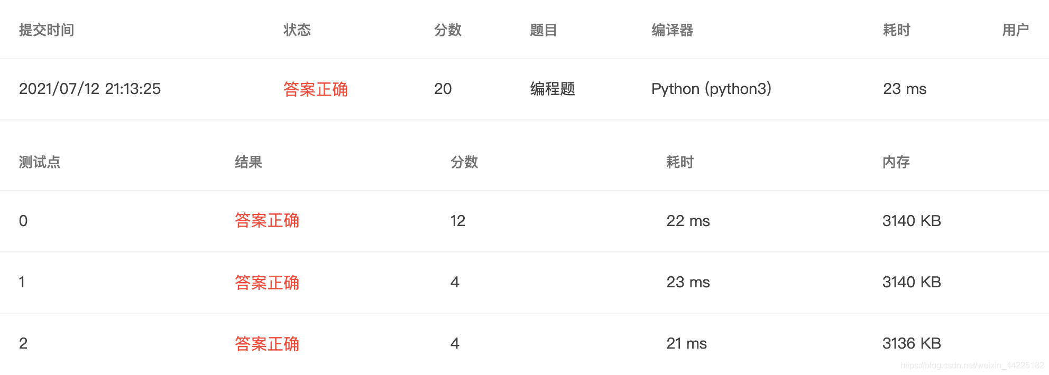Open the red 答案正确 submission status link
Image resolution: width=1049 pixels, height=375 pixels.
tap(316, 89)
